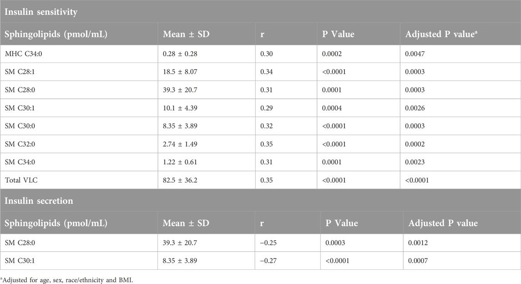Viewport: 521px width, 284px height.
Task: Click the adjusted P value 0.0047
Action: click(415, 54)
